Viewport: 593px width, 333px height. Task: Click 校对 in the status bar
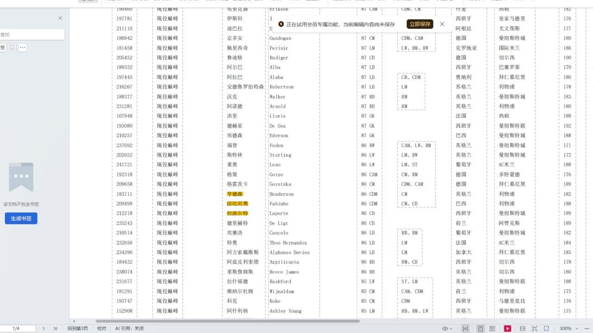click(101, 328)
